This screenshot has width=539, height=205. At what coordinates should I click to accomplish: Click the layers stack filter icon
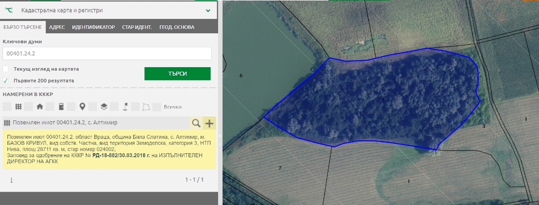tap(104, 106)
